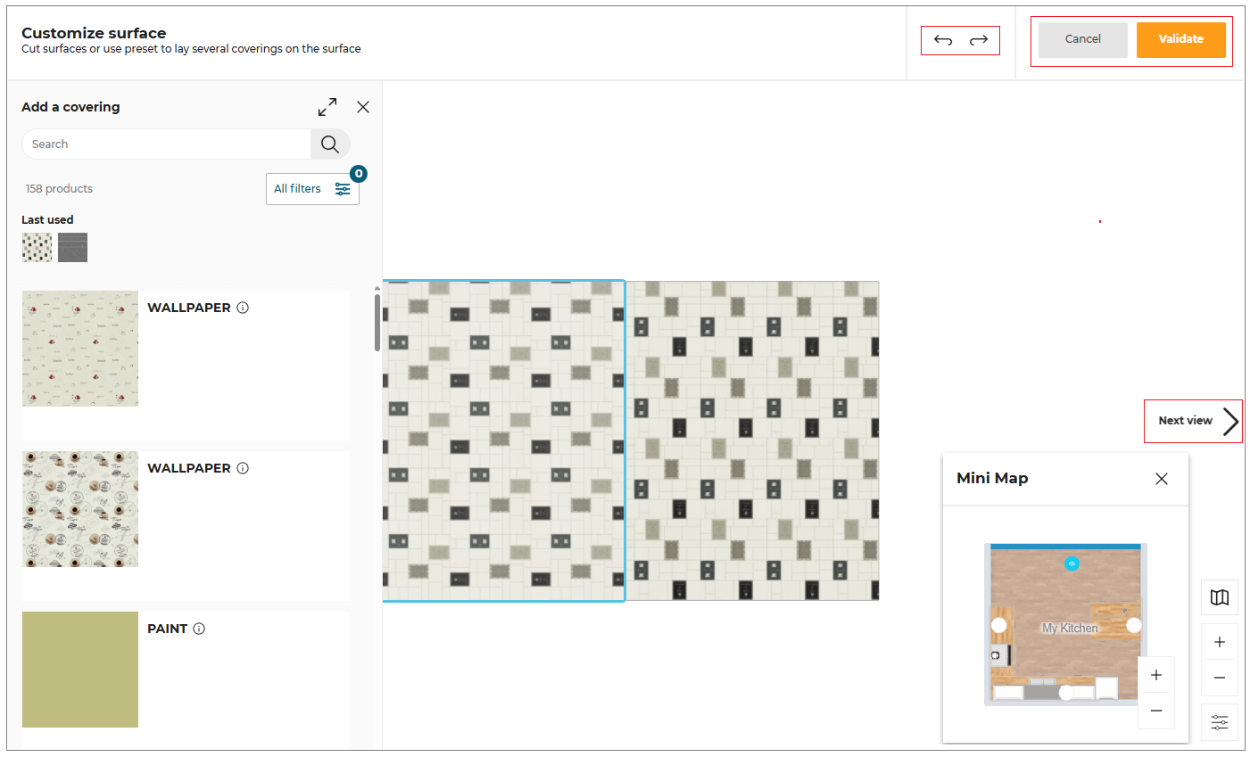Zoom out inside the Mini Map
Viewport: 1250px width, 757px height.
1156,711
